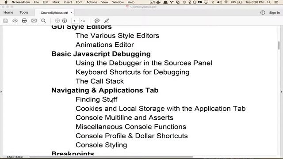Screen dimensions: 283x159
Task: Open the Edit menu
Action: (x=46, y=2)
